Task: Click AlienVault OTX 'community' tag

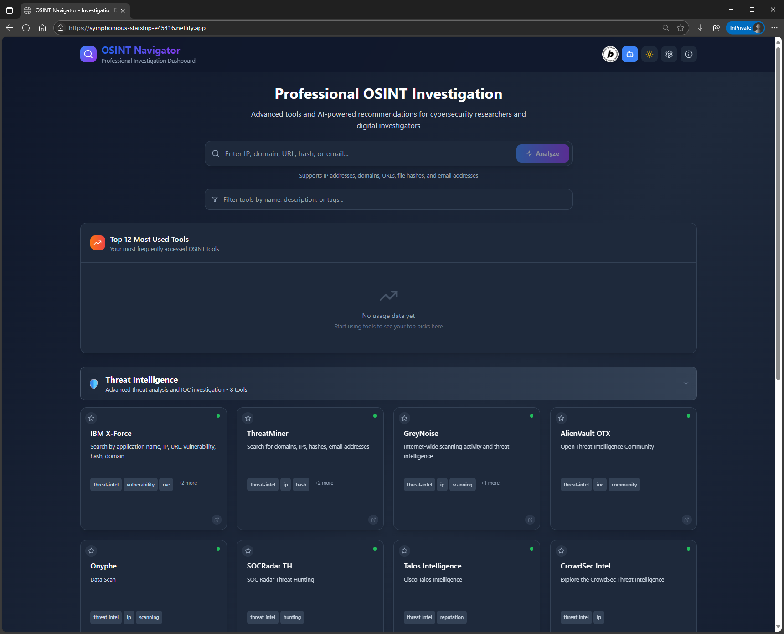Action: [x=624, y=485]
